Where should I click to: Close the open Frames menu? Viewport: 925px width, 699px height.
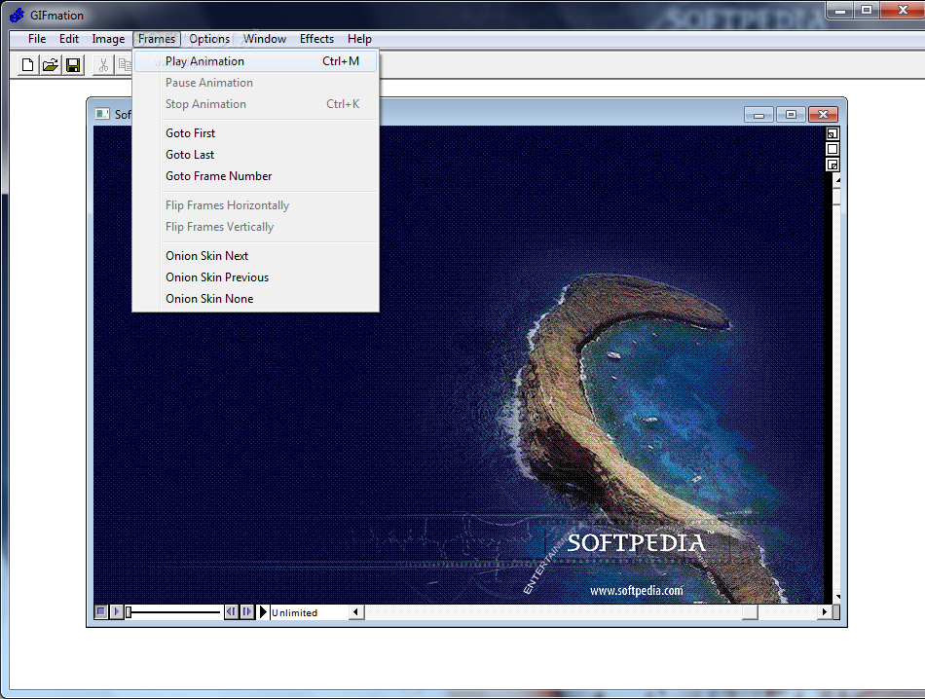pyautogui.click(x=157, y=39)
